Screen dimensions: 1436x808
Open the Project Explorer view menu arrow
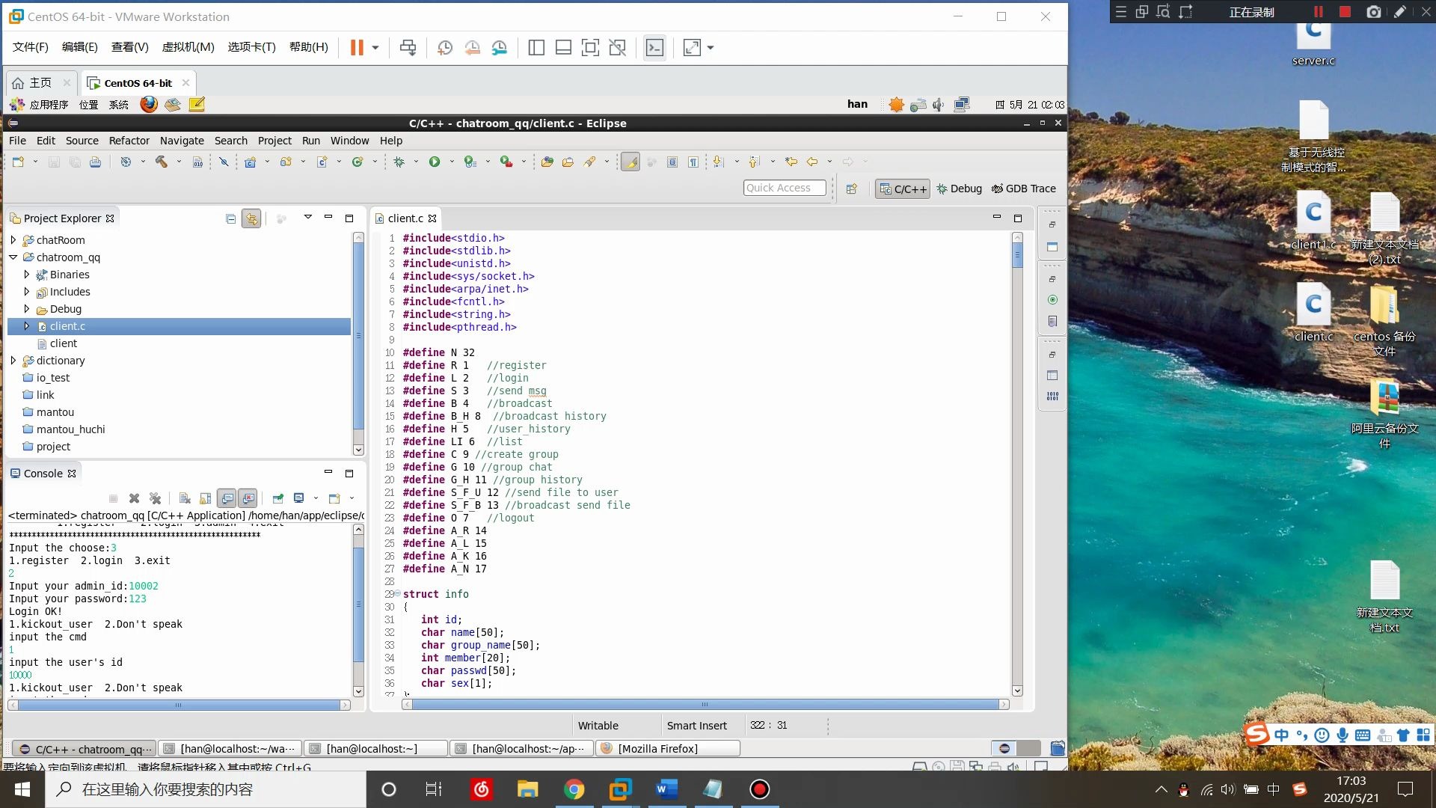307,217
